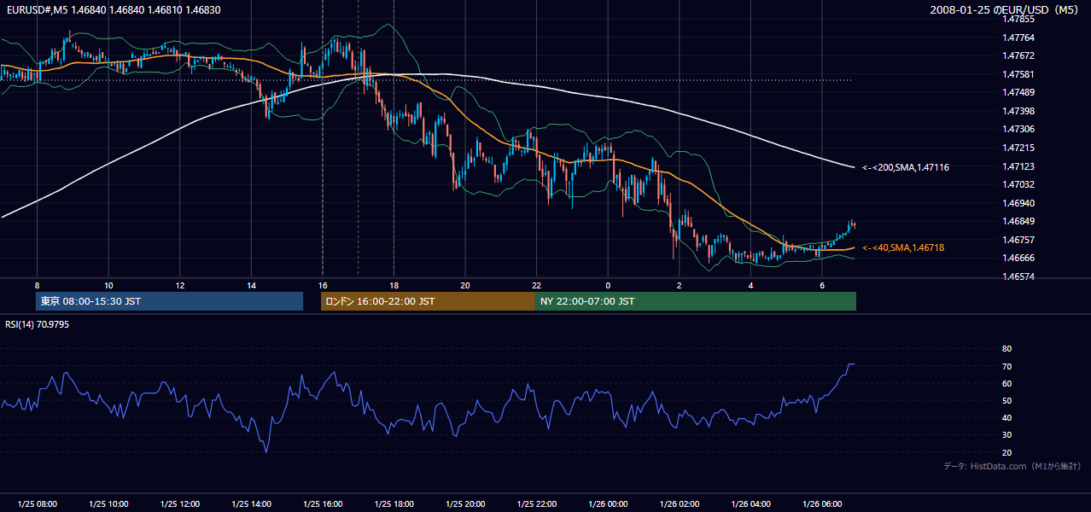Image resolution: width=1091 pixels, height=512 pixels.
Task: Select the Tokyo 08:00-15:30 JST session bar
Action: [169, 301]
